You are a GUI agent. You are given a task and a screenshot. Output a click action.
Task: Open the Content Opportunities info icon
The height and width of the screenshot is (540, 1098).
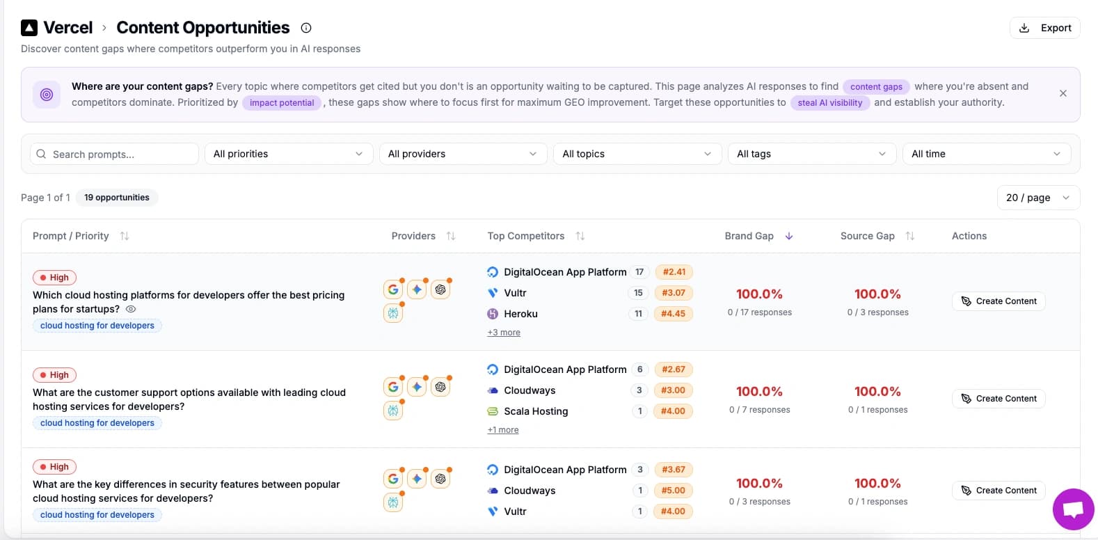click(306, 28)
